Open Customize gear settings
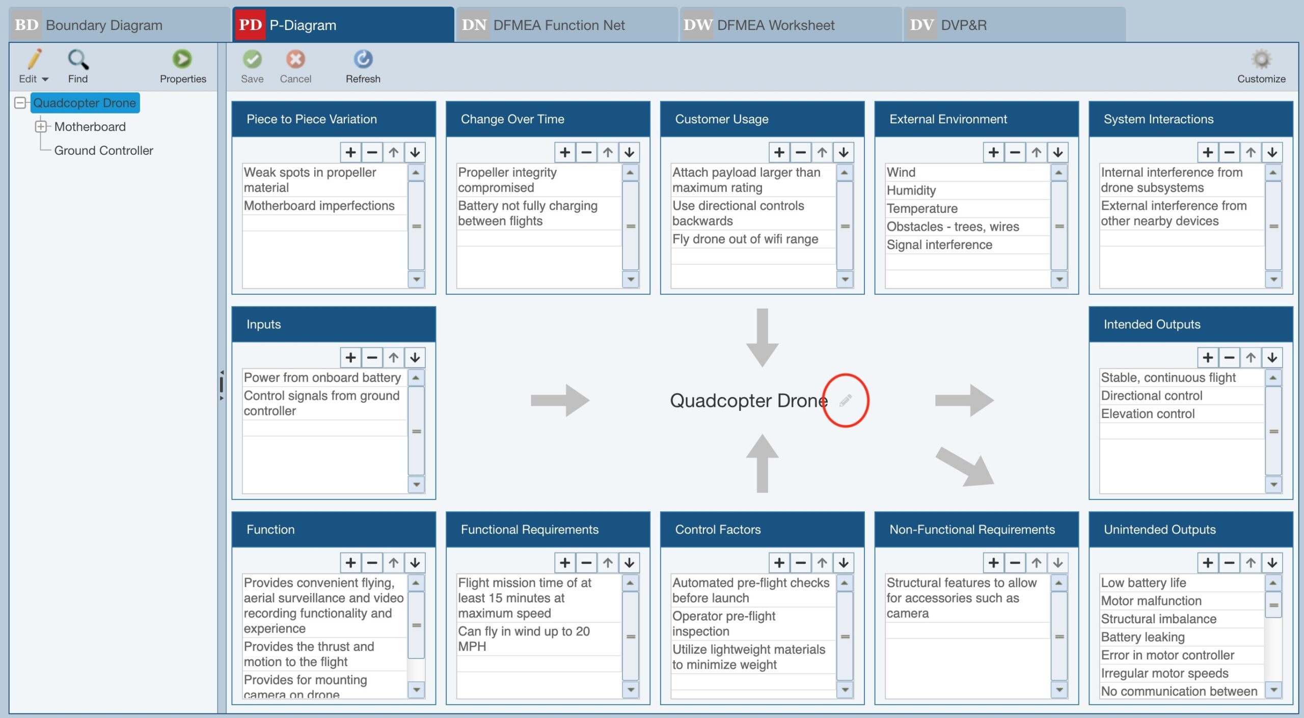The width and height of the screenshot is (1304, 718). coord(1261,60)
